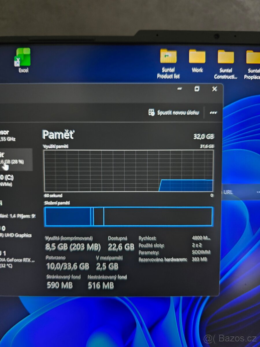Select GPU 0 UHD Graphics entry

tap(14, 231)
